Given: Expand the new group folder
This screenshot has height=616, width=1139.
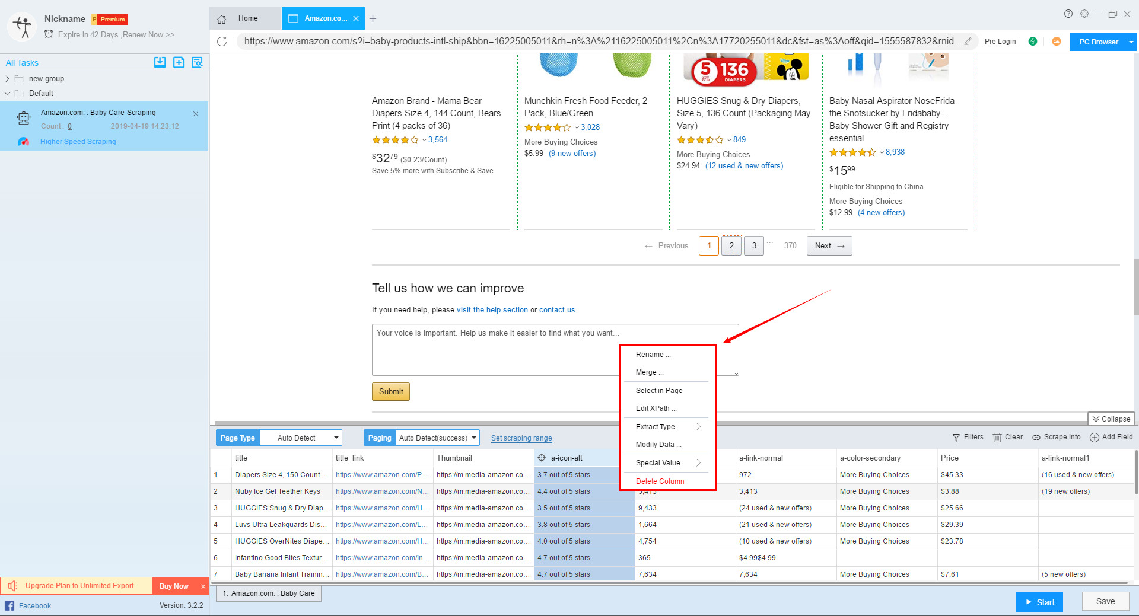Looking at the screenshot, I should click(x=7, y=79).
